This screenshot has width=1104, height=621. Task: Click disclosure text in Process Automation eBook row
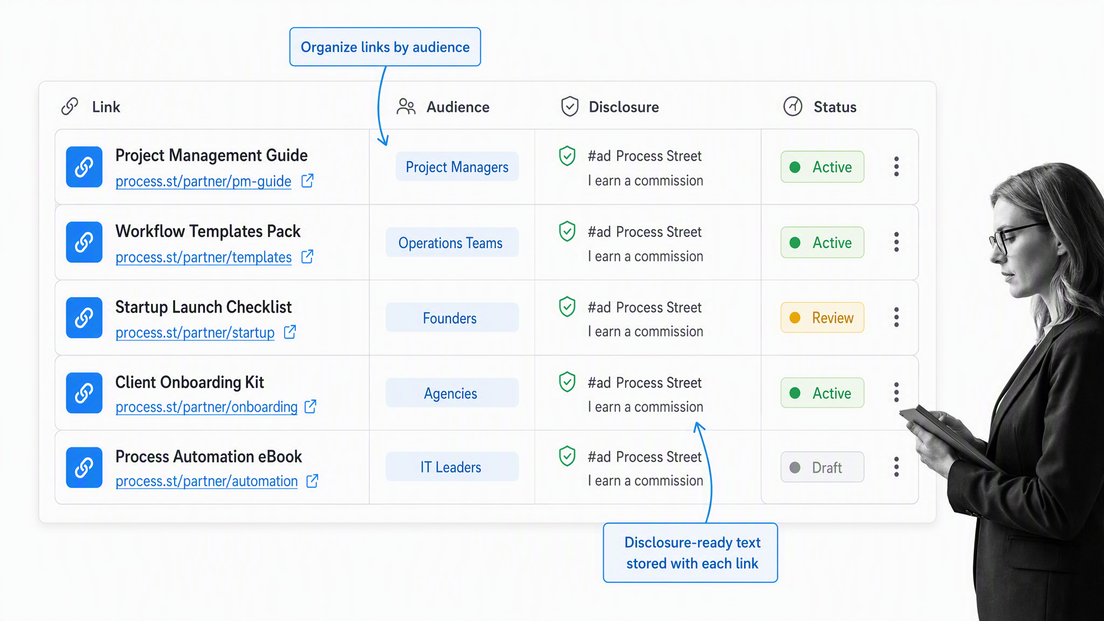645,468
